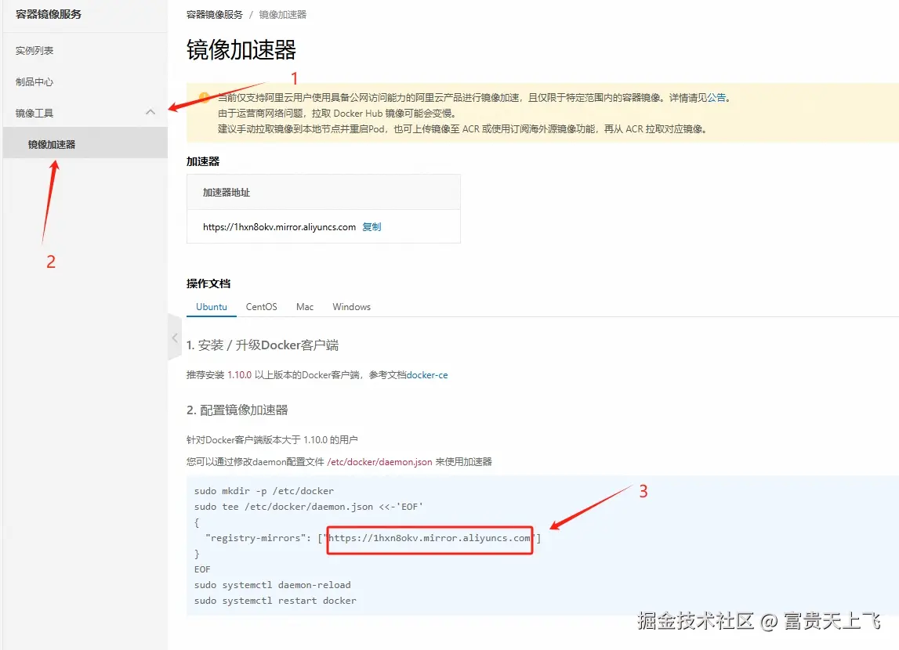Viewport: 899px width, 650px height.
Task: Click 复制 to copy the accelerator address
Action: (372, 226)
